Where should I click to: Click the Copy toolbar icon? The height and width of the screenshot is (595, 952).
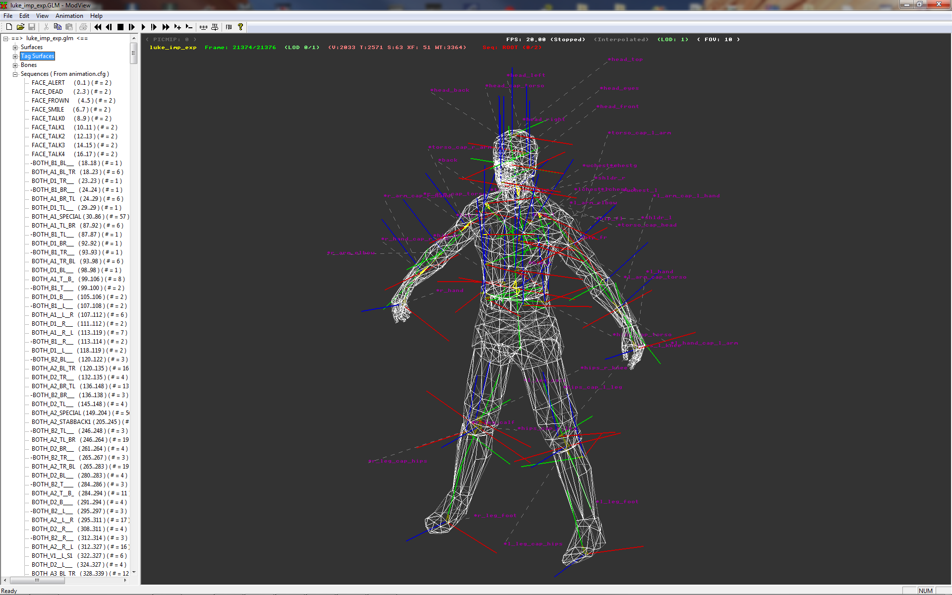pyautogui.click(x=58, y=27)
